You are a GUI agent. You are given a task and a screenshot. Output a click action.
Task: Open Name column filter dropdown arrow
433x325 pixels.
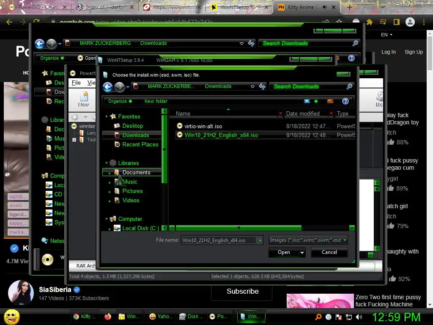pos(281,113)
